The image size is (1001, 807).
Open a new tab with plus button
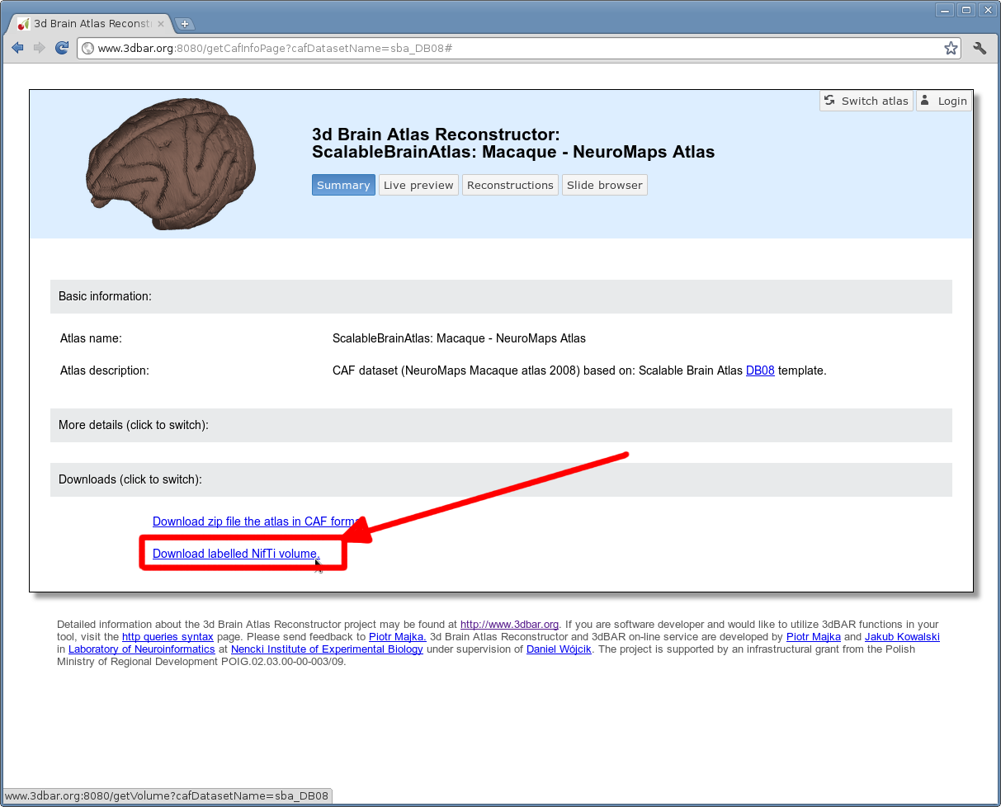(185, 24)
